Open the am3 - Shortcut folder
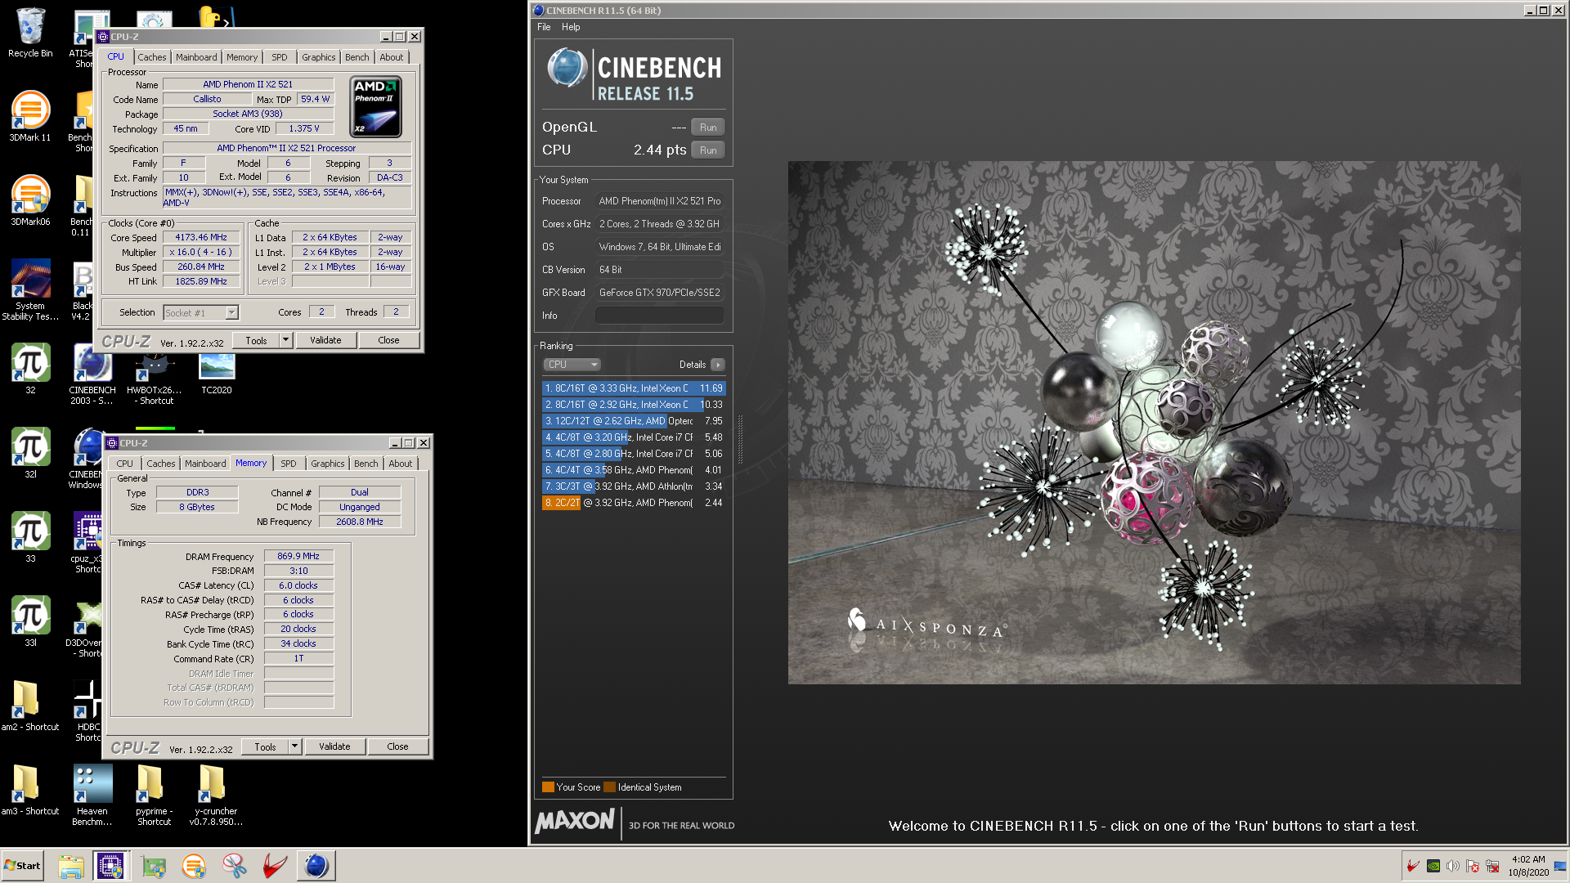 pos(30,790)
